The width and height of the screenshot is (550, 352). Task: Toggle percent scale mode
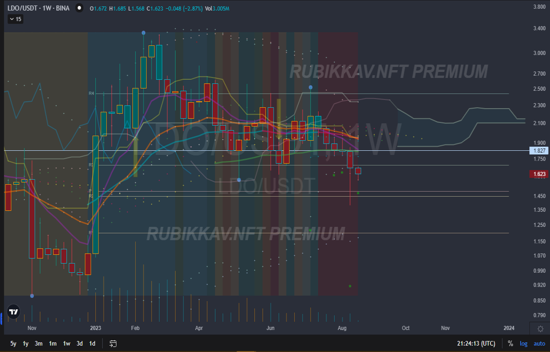(x=510, y=343)
